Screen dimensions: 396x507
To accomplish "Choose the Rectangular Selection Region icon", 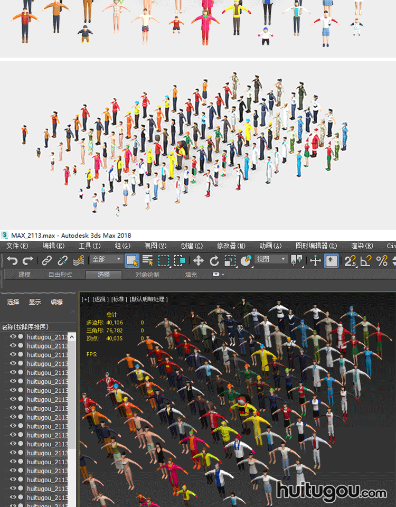I will tap(164, 260).
